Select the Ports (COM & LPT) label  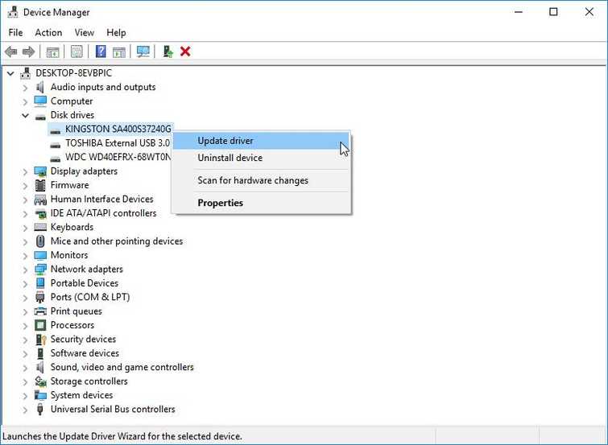coord(90,297)
